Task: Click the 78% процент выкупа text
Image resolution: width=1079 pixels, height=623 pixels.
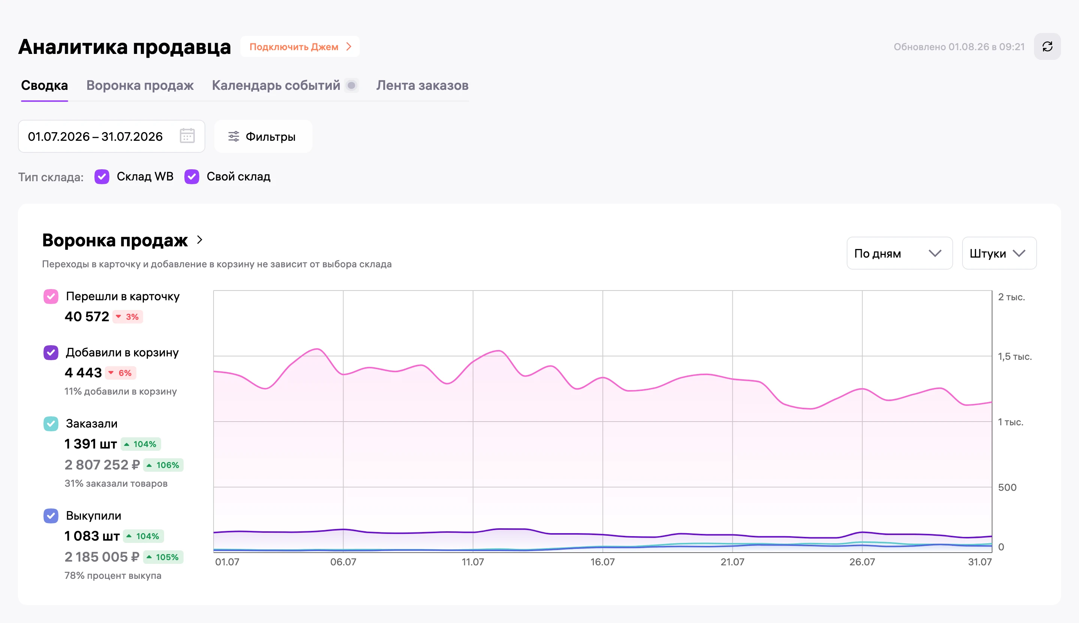Action: (x=113, y=575)
